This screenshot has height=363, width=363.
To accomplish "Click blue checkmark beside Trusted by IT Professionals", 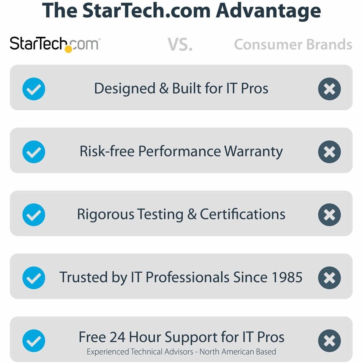I will pyautogui.click(x=34, y=277).
